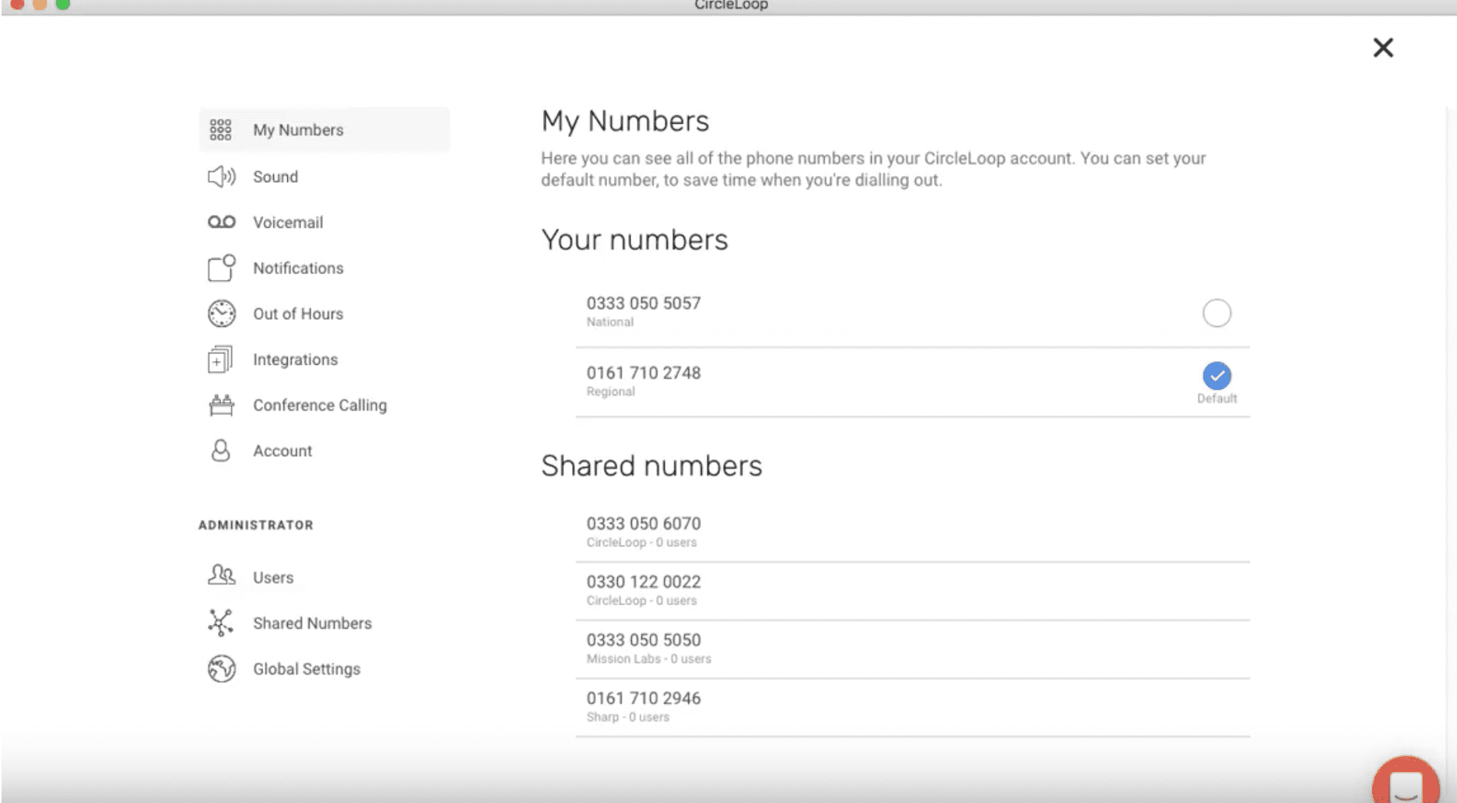Select shared number 0330 122 0022
This screenshot has height=803, width=1457.
(x=644, y=582)
